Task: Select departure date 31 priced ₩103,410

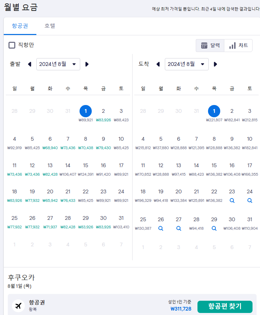Action: (x=121, y=222)
